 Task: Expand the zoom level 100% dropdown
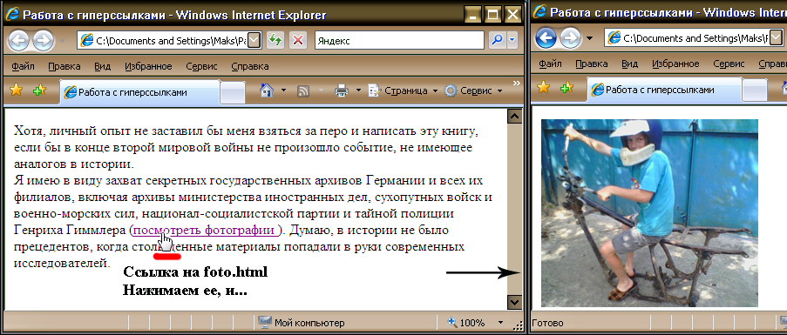point(500,323)
